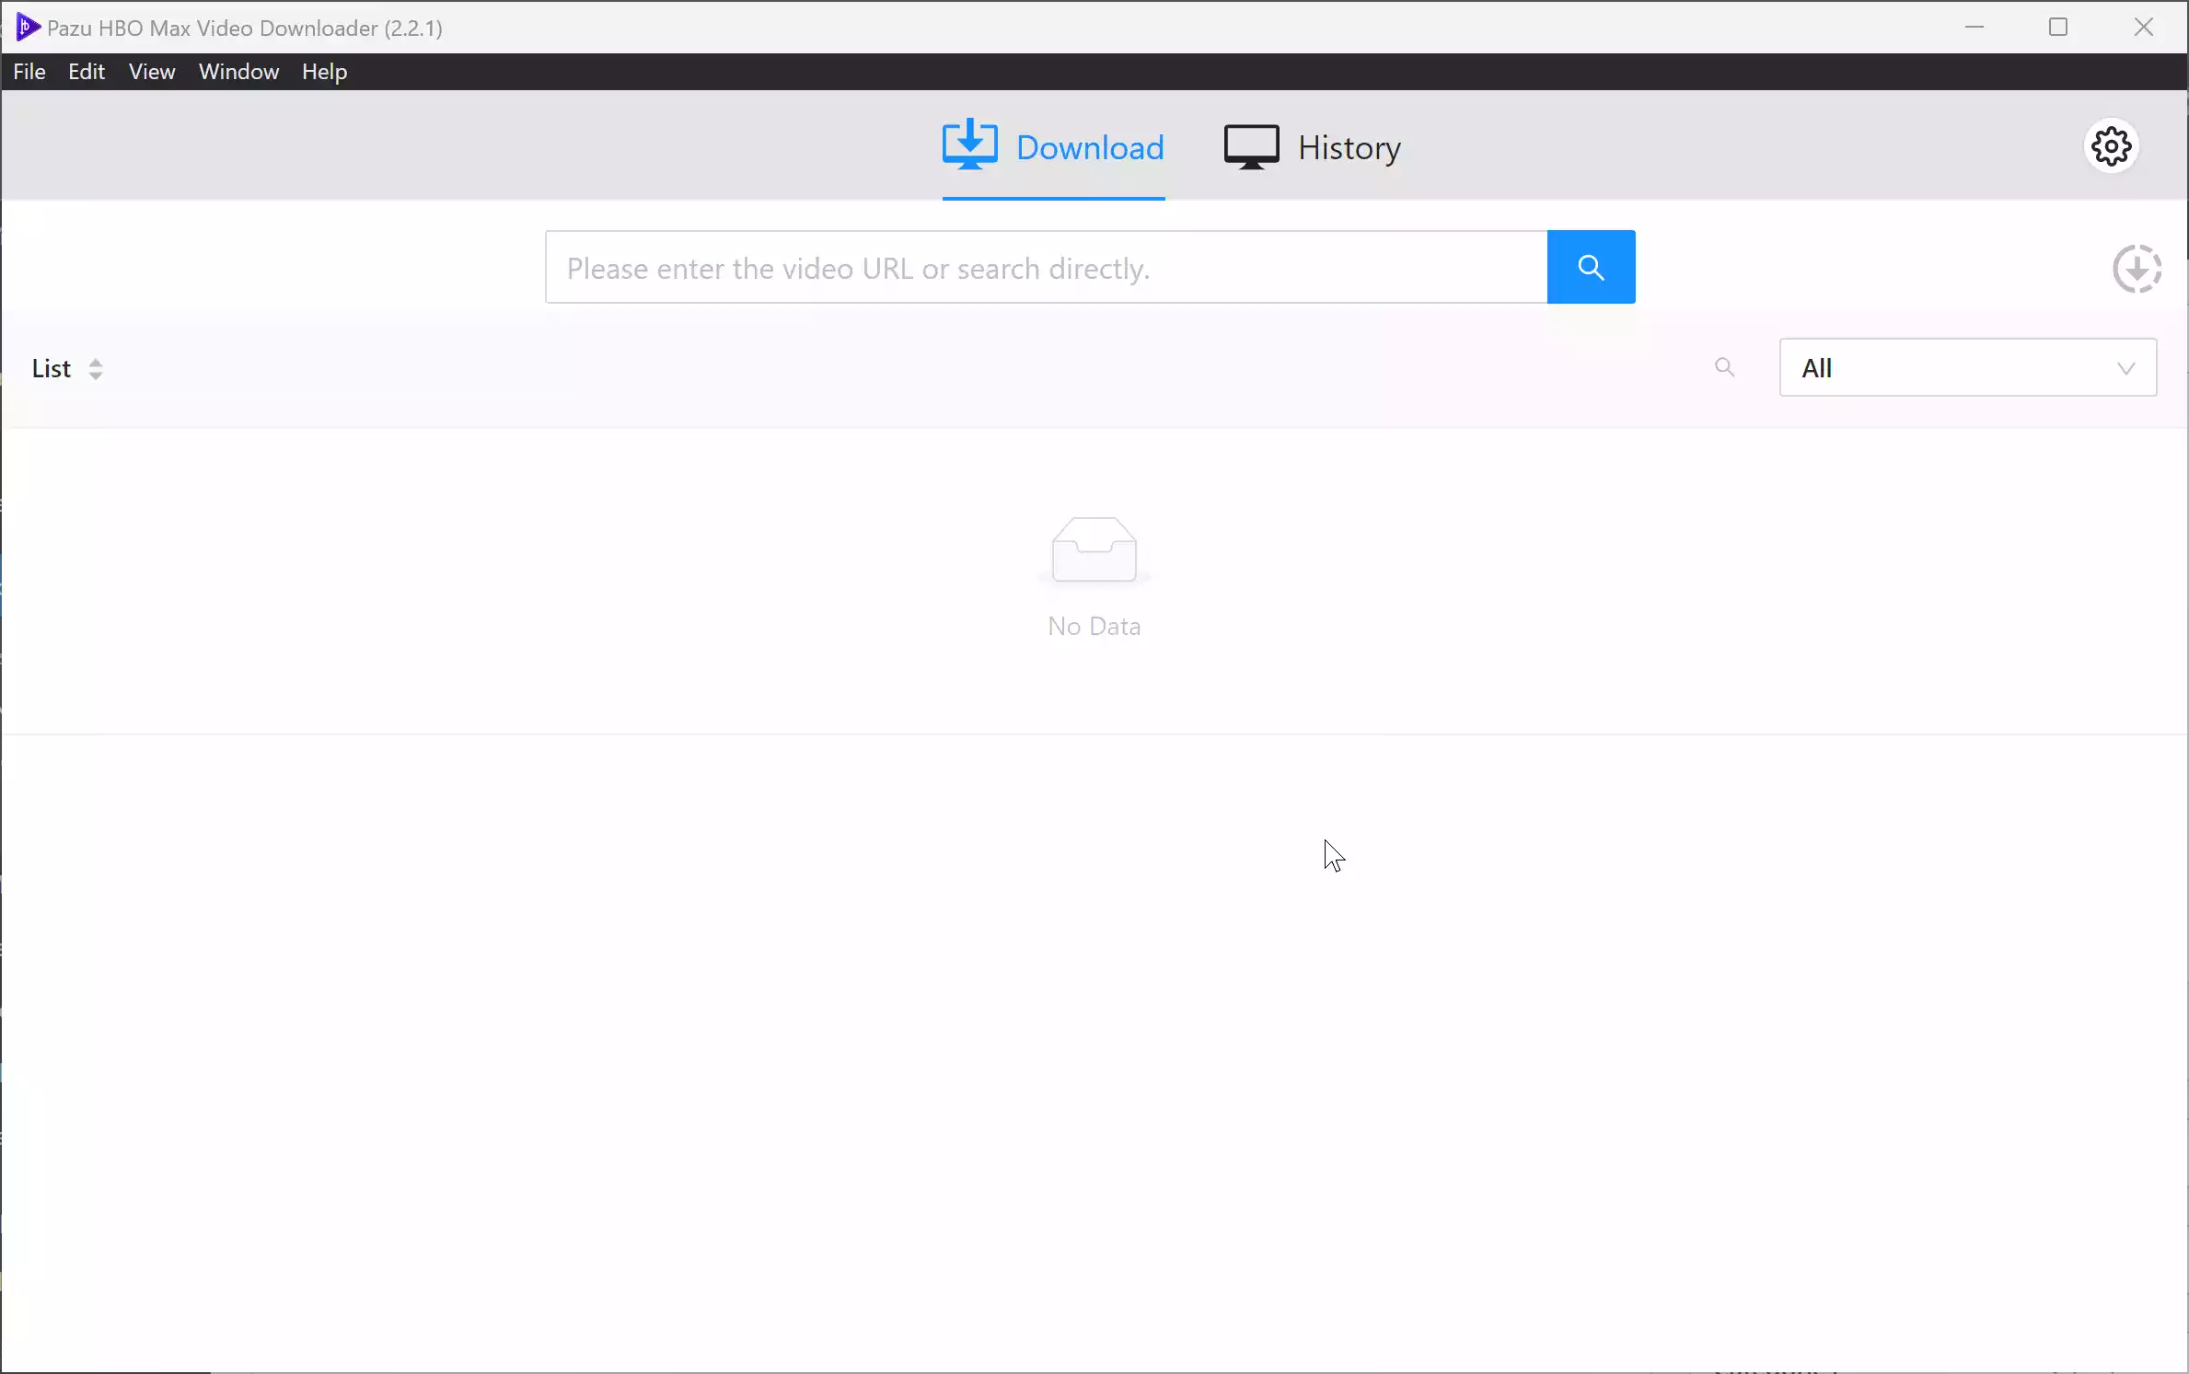Open the settings gear icon
2189x1374 pixels.
pyautogui.click(x=2111, y=146)
